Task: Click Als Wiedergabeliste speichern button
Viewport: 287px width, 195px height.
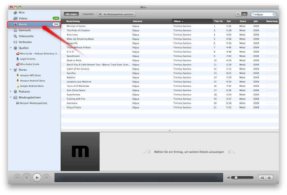Action: coord(117,14)
